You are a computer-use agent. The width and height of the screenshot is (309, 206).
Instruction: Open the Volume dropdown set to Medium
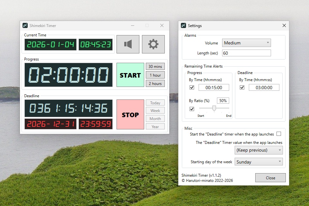coord(246,43)
